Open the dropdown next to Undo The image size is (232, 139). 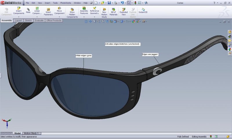point(125,3)
